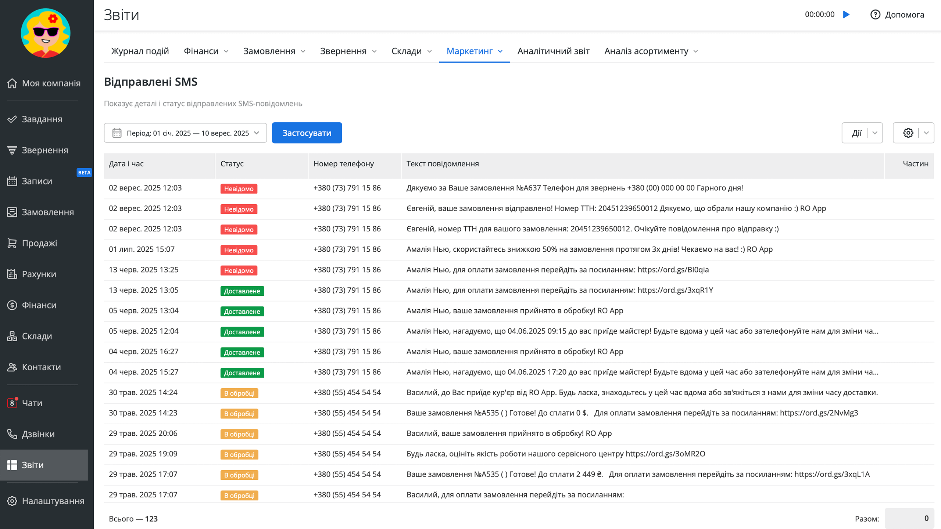Start the timer play button

click(x=846, y=15)
